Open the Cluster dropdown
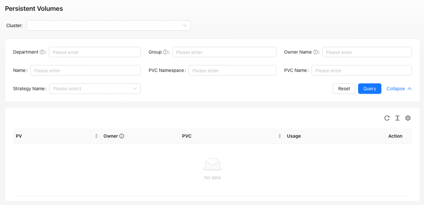Viewport: 424px width, 205px height. point(108,25)
